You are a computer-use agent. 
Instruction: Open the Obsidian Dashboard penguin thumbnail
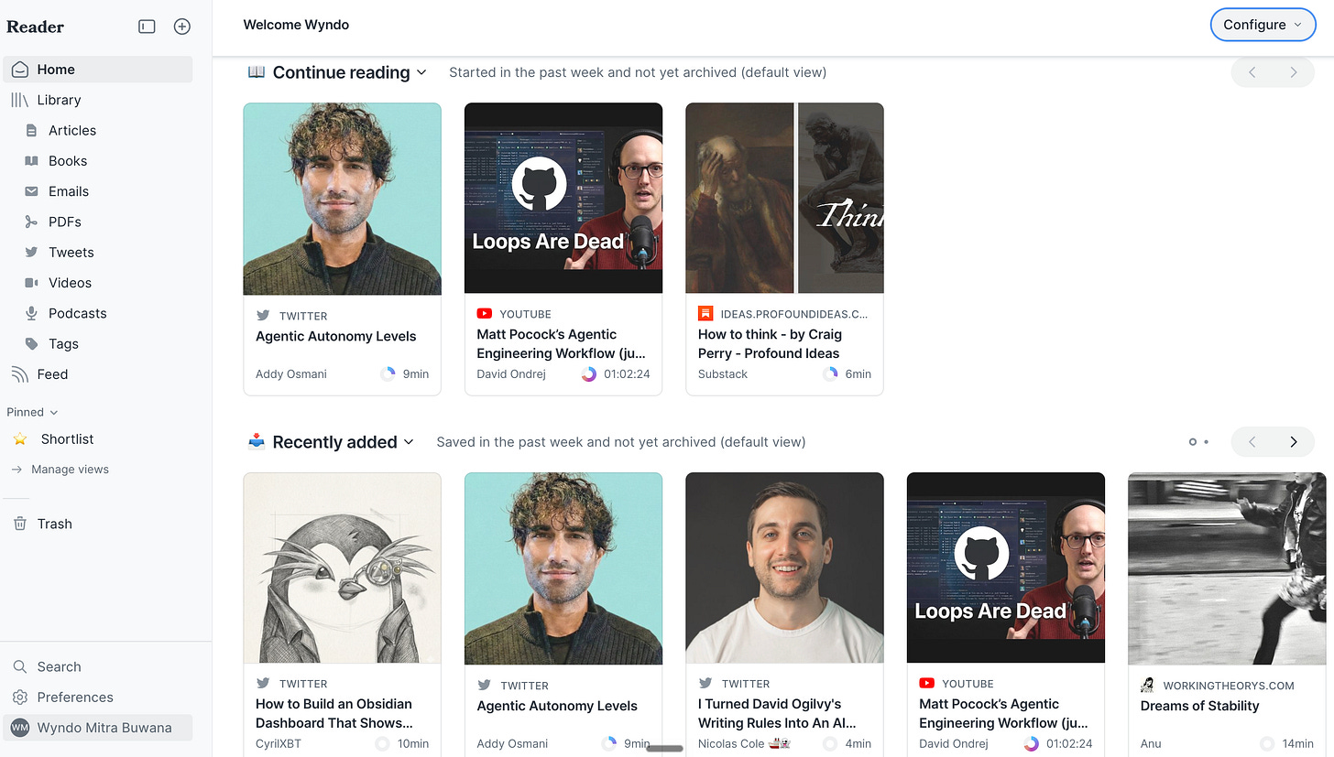342,568
